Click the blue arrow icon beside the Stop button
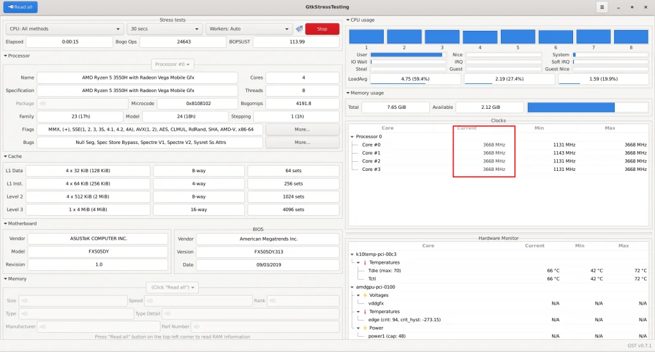Image resolution: width=655 pixels, height=352 pixels. tap(299, 29)
